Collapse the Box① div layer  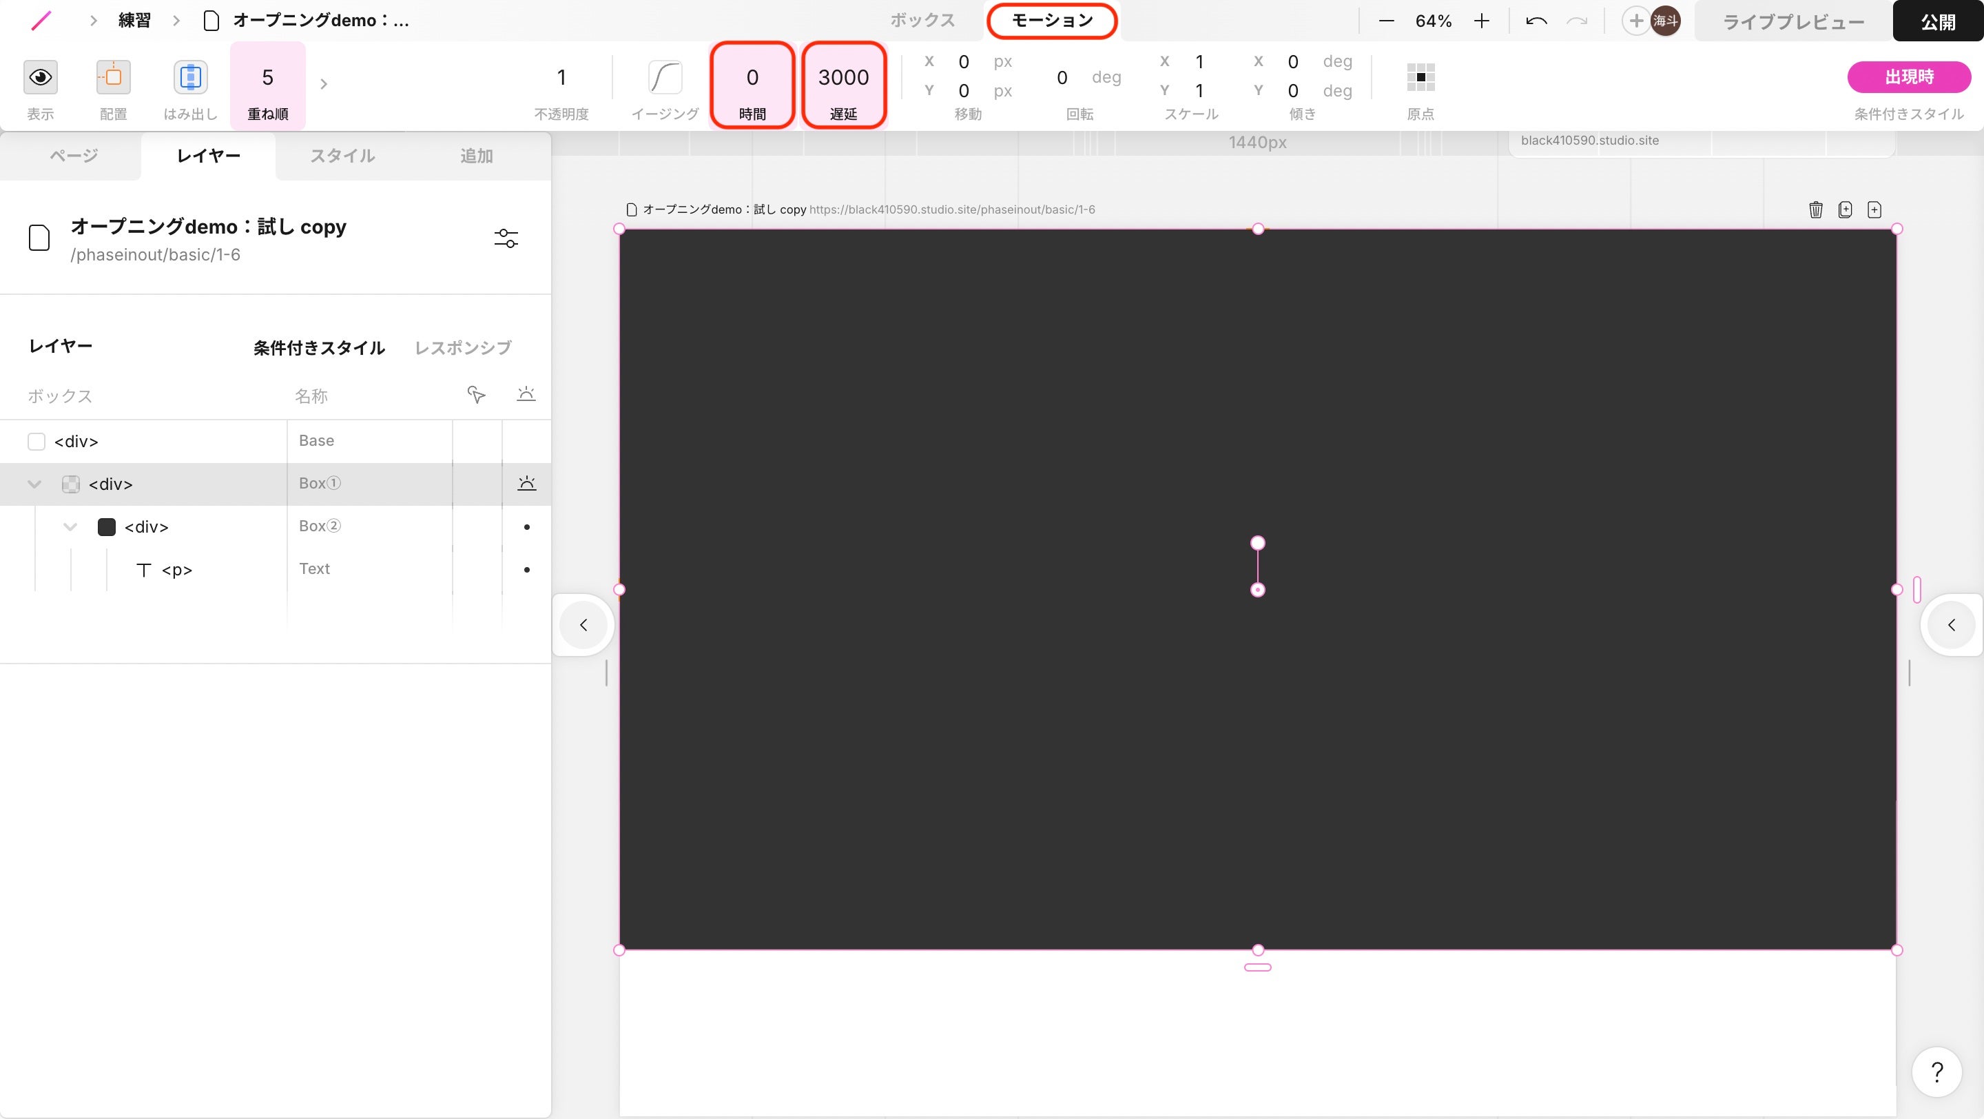click(34, 484)
